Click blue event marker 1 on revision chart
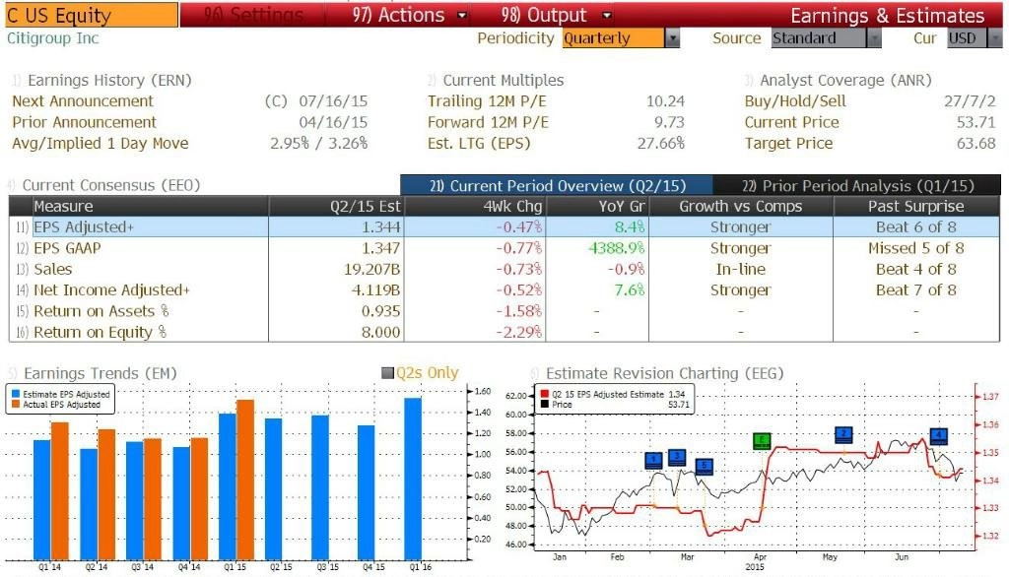Image resolution: width=1009 pixels, height=577 pixels. point(653,460)
